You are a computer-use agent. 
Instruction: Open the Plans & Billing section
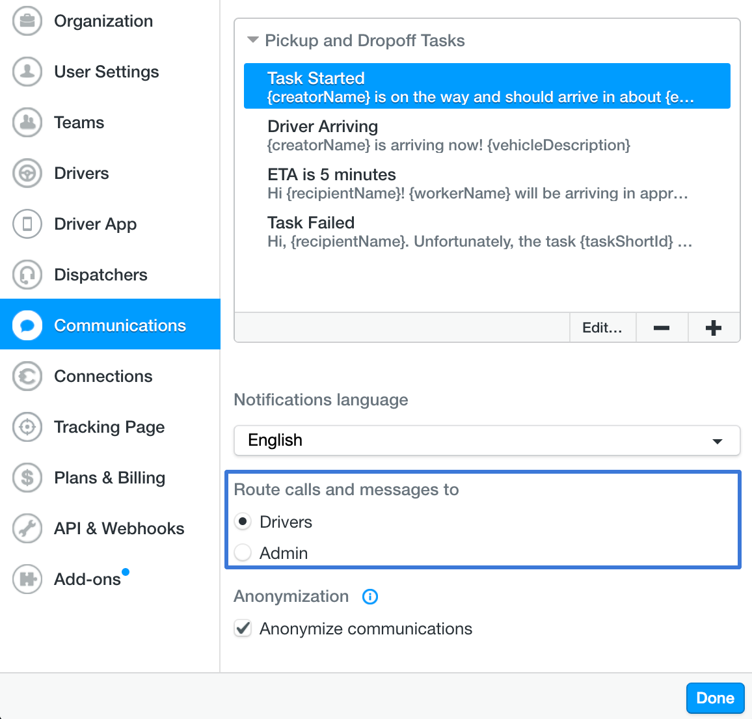click(109, 478)
